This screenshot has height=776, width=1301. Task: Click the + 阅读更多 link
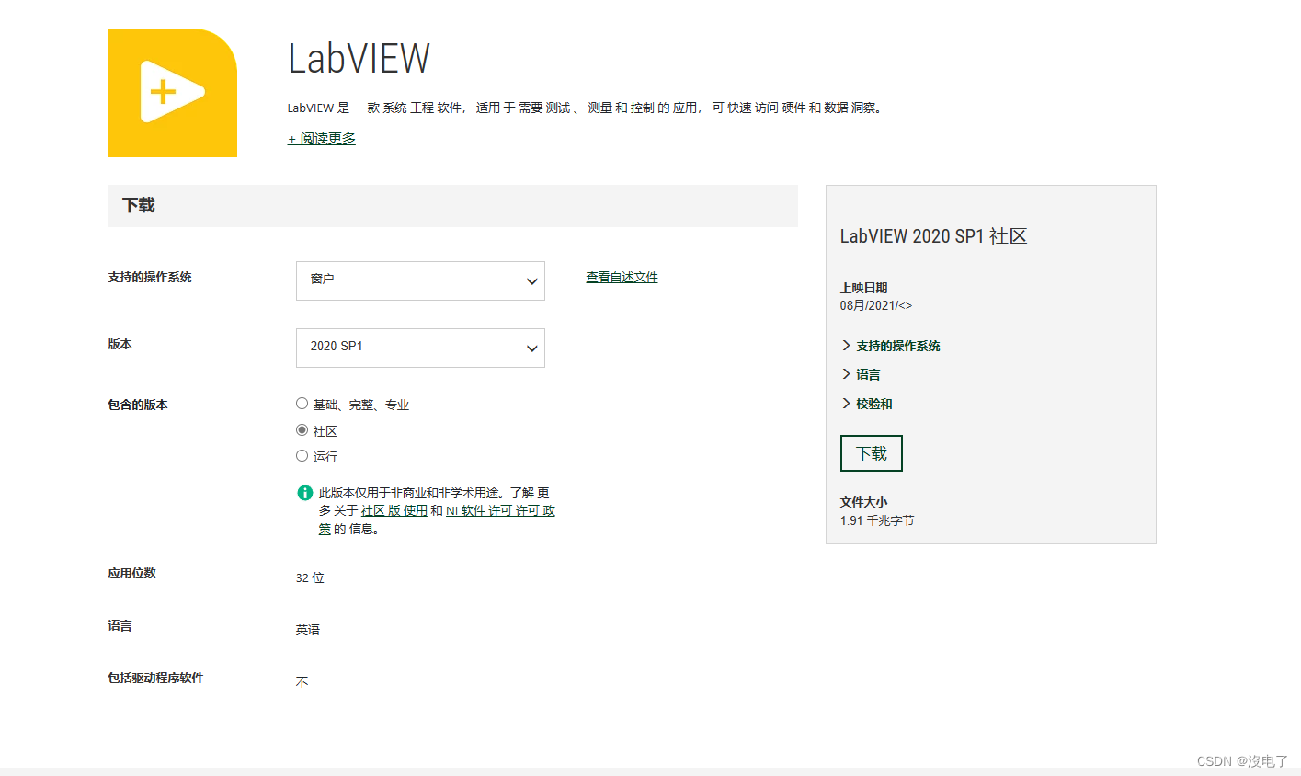[x=321, y=137]
